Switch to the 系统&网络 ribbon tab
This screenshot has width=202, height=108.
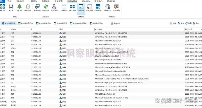click(72, 1)
